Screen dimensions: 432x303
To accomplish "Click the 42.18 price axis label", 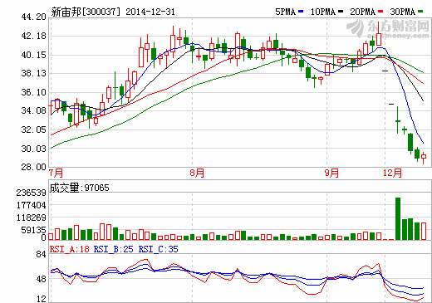I will click(x=34, y=36).
